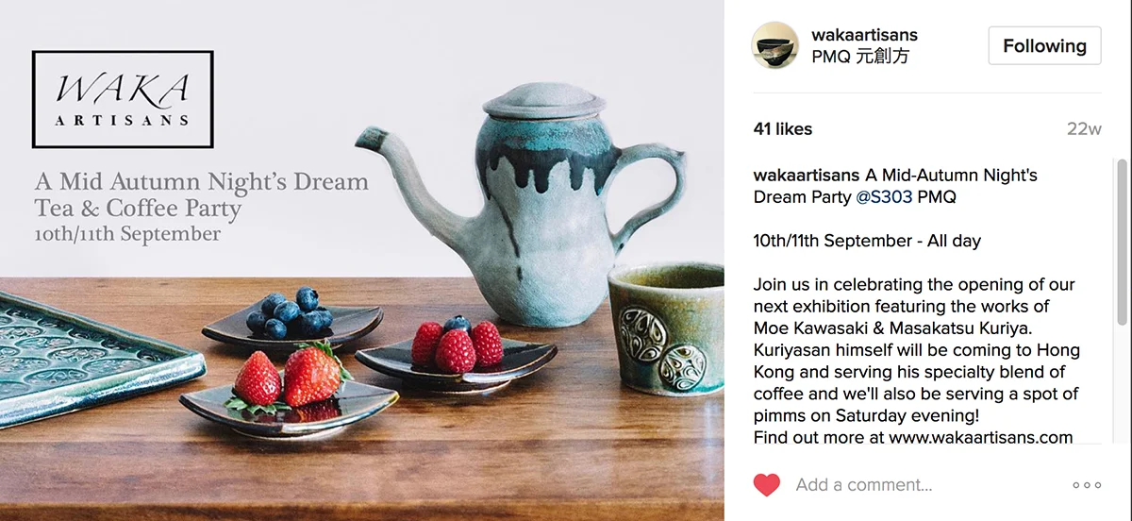Click the ceramic teapot in the photo

click(528, 205)
